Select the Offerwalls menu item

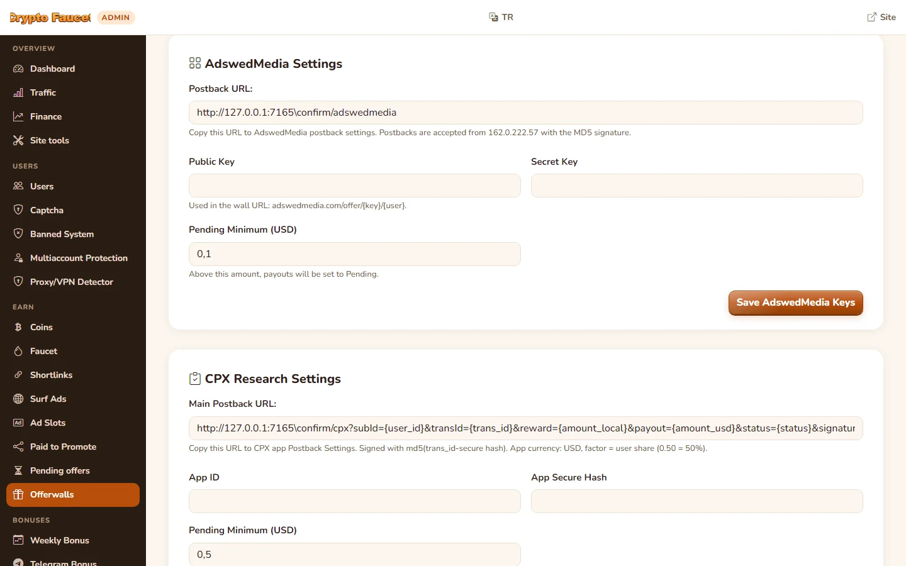tap(73, 494)
